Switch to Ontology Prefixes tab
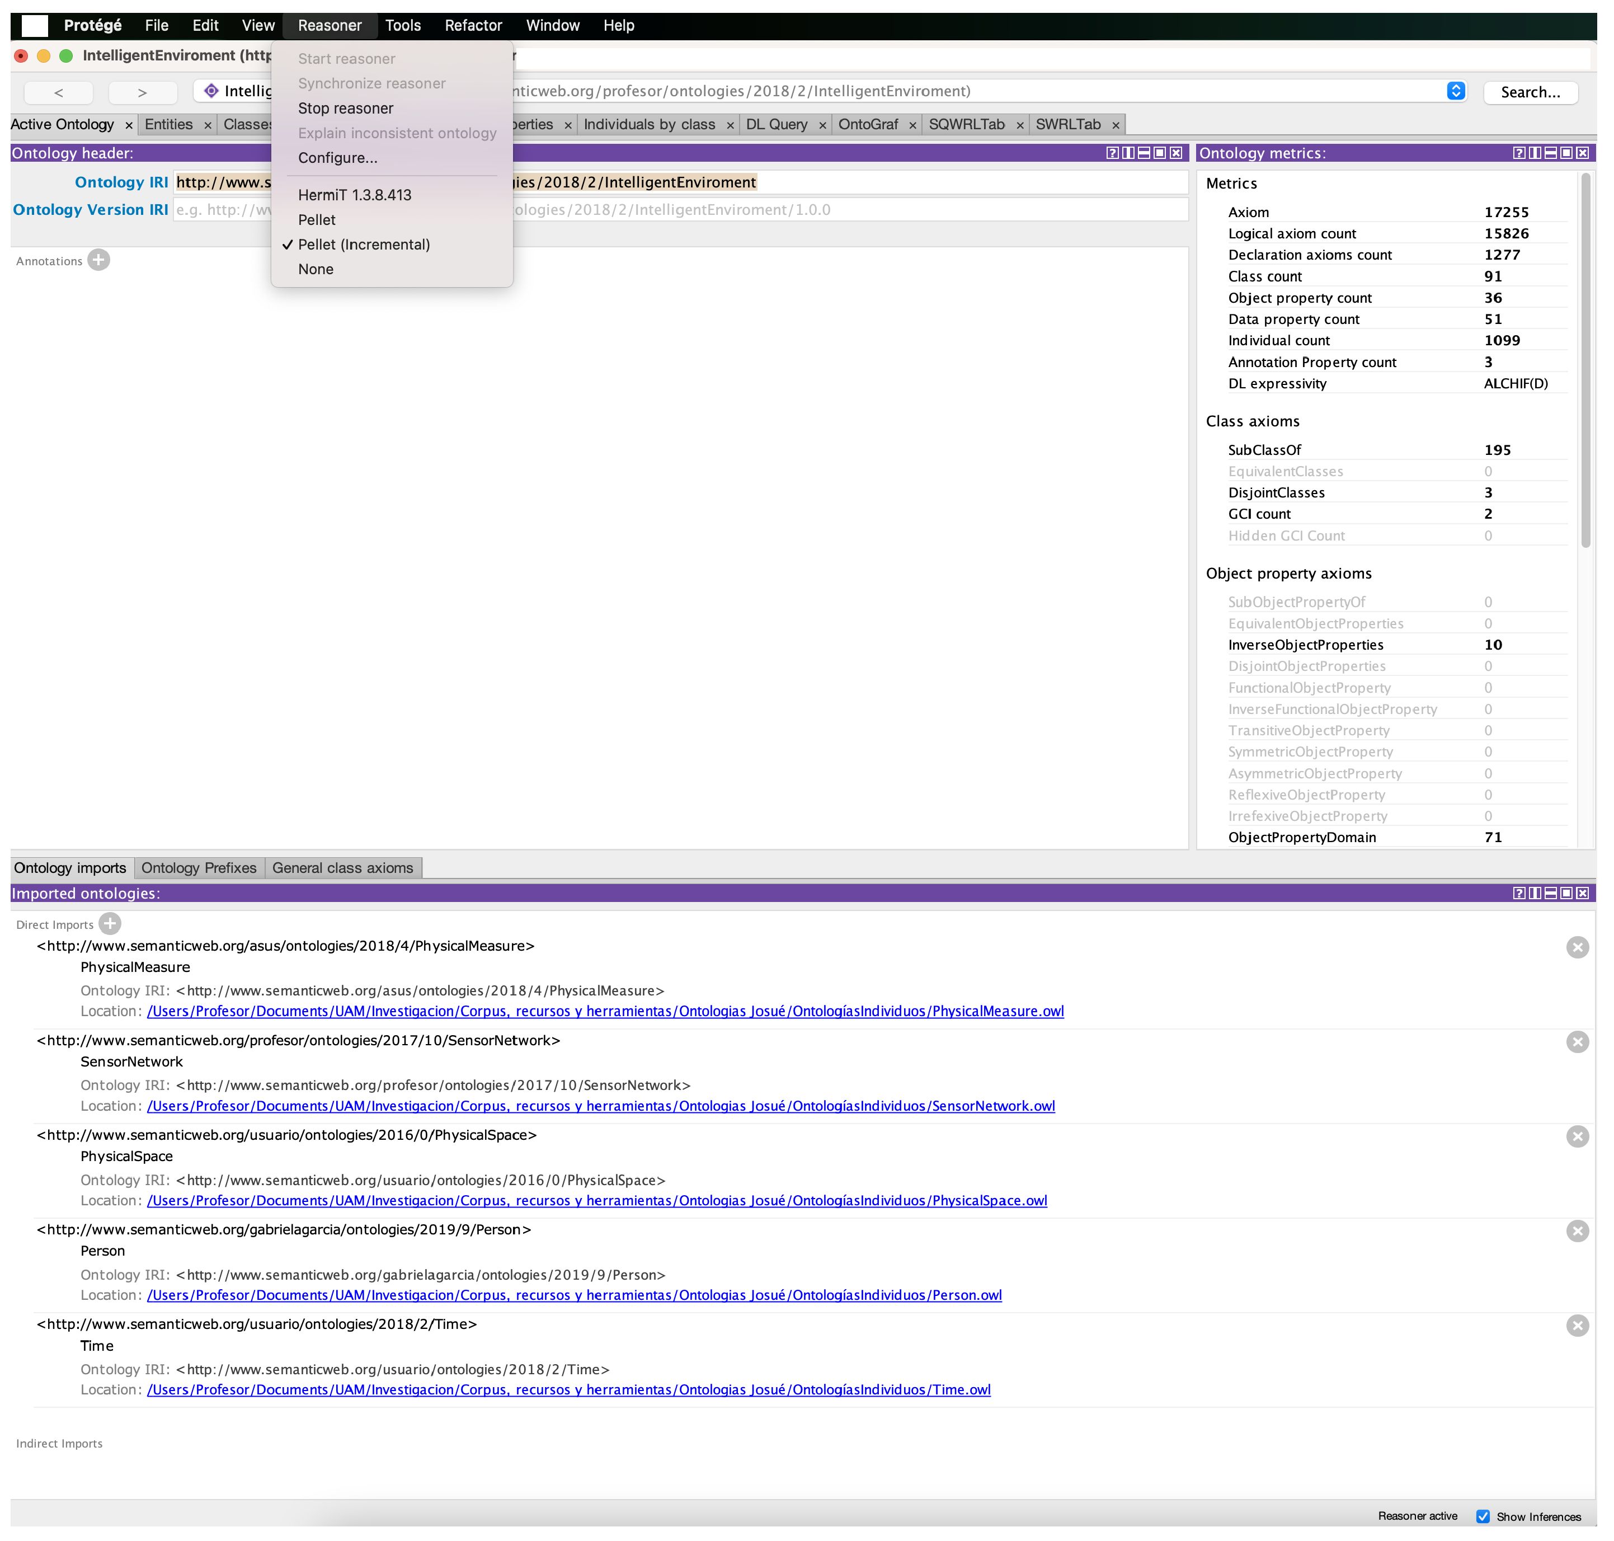 tap(199, 868)
